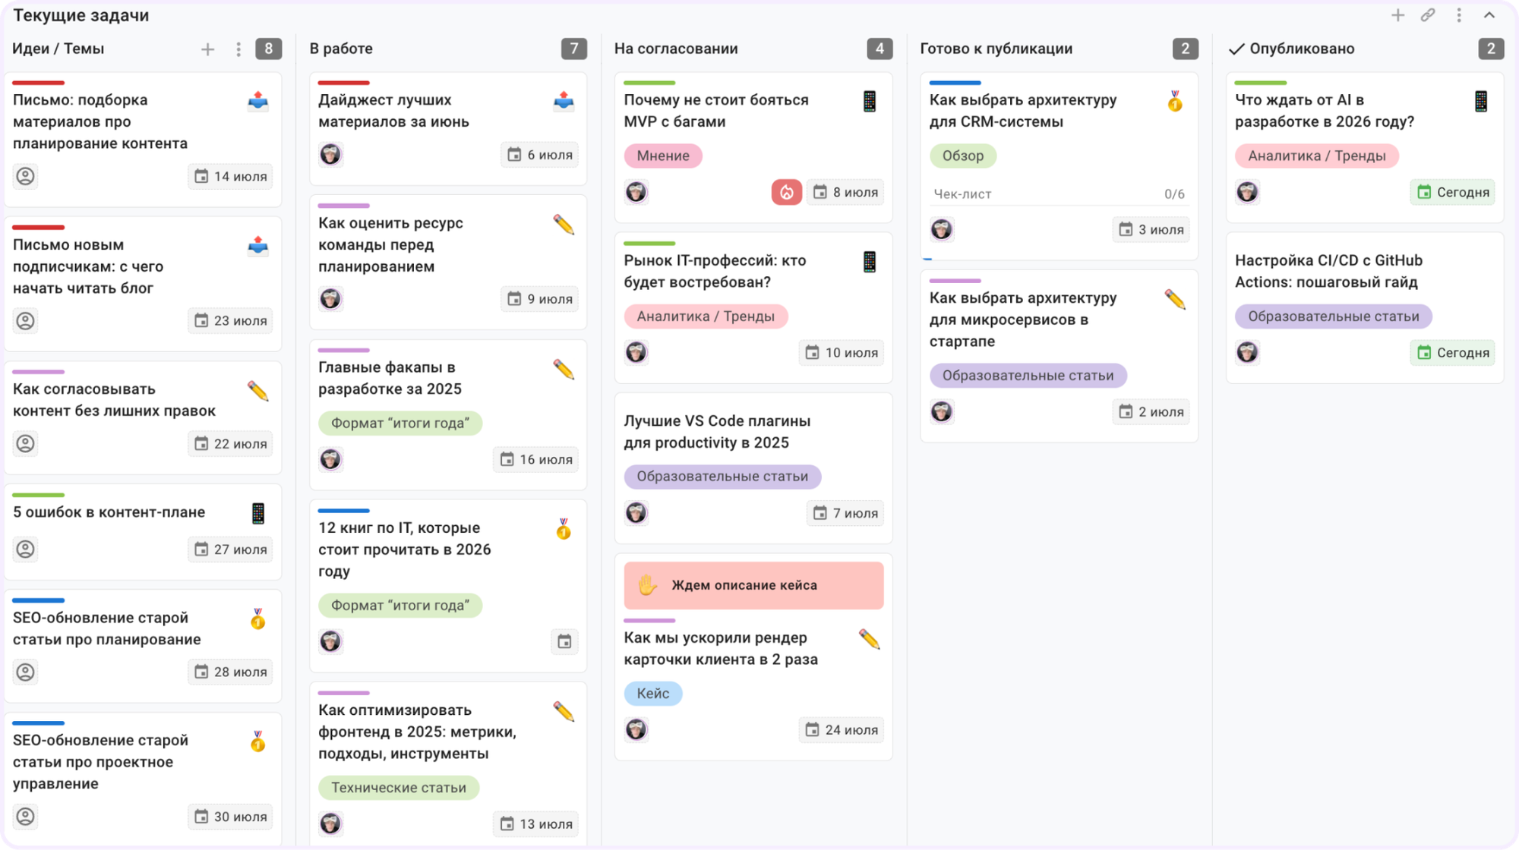Click pencil icon on Как оптимизировать фронтенд card
This screenshot has height=850, width=1519.
point(564,711)
